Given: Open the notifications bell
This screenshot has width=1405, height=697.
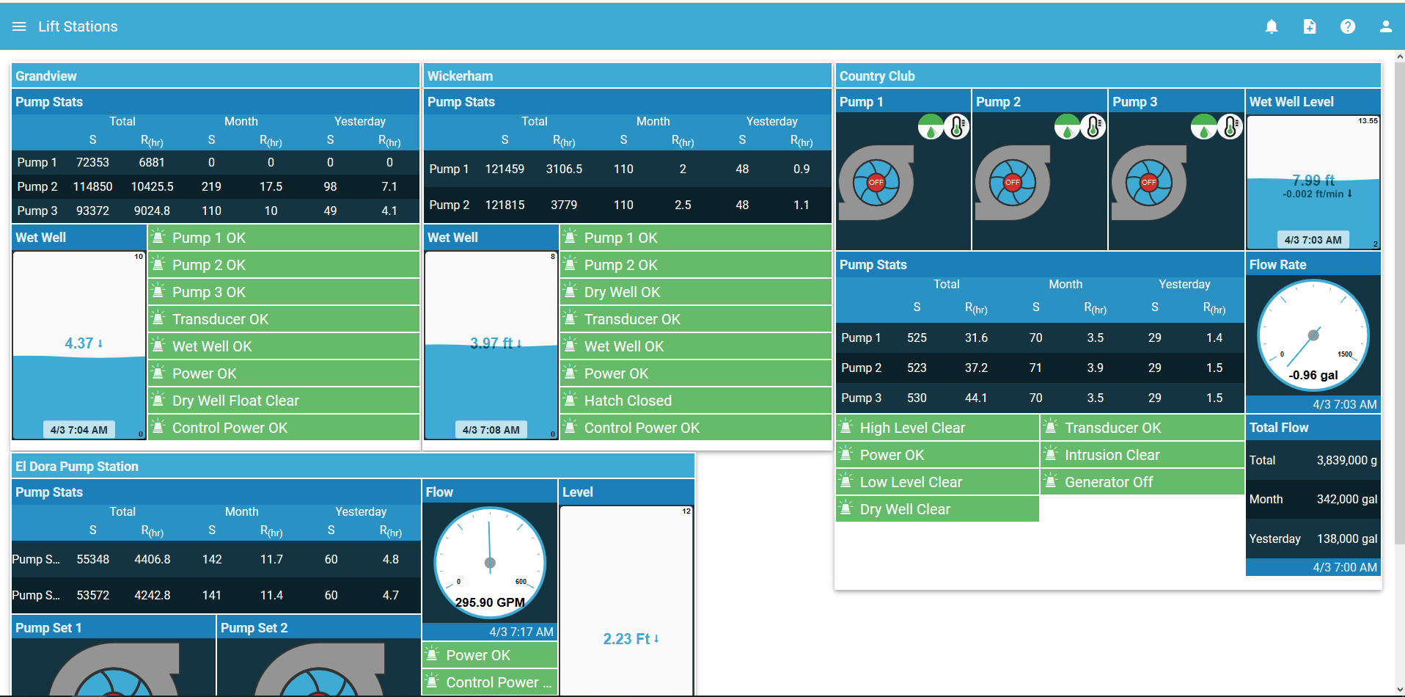Looking at the screenshot, I should (1272, 26).
